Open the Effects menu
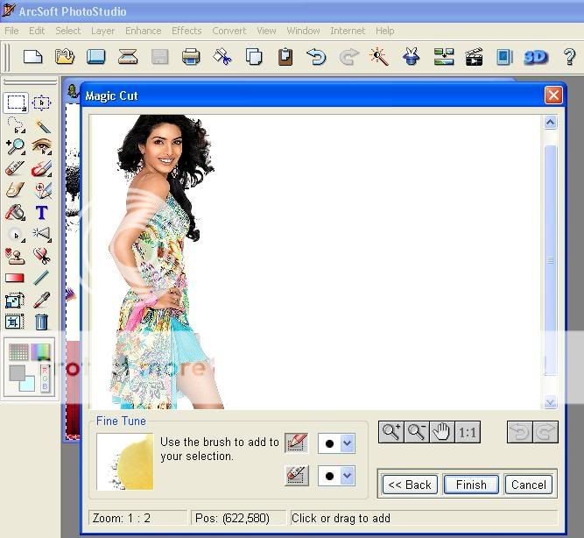 [186, 31]
